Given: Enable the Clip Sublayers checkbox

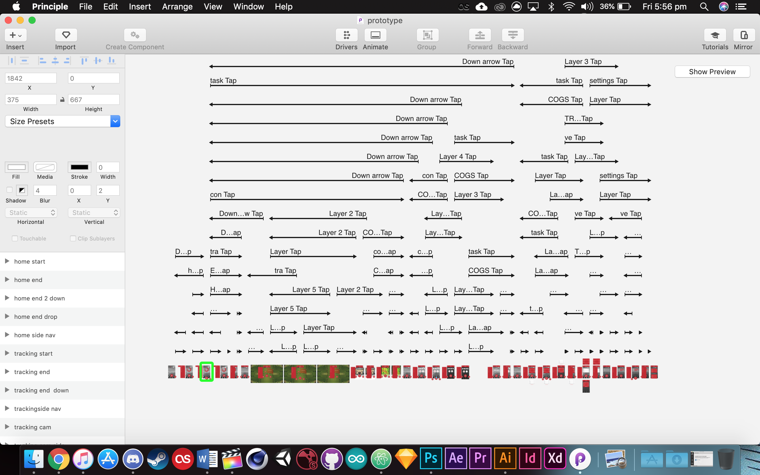Looking at the screenshot, I should 73,238.
